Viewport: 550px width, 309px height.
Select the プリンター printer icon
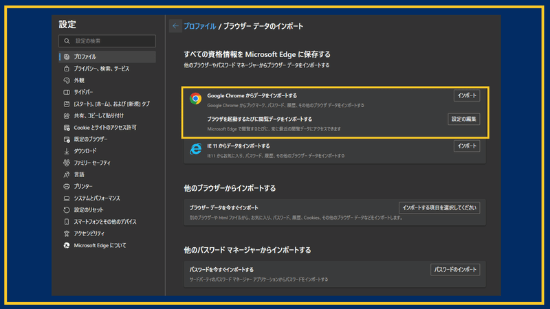(x=67, y=186)
